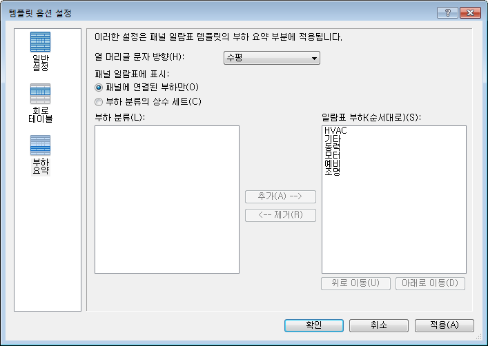Viewport: 488px width, 346px height.
Task: Select 예비 in the schedule load list
Action: [x=333, y=163]
